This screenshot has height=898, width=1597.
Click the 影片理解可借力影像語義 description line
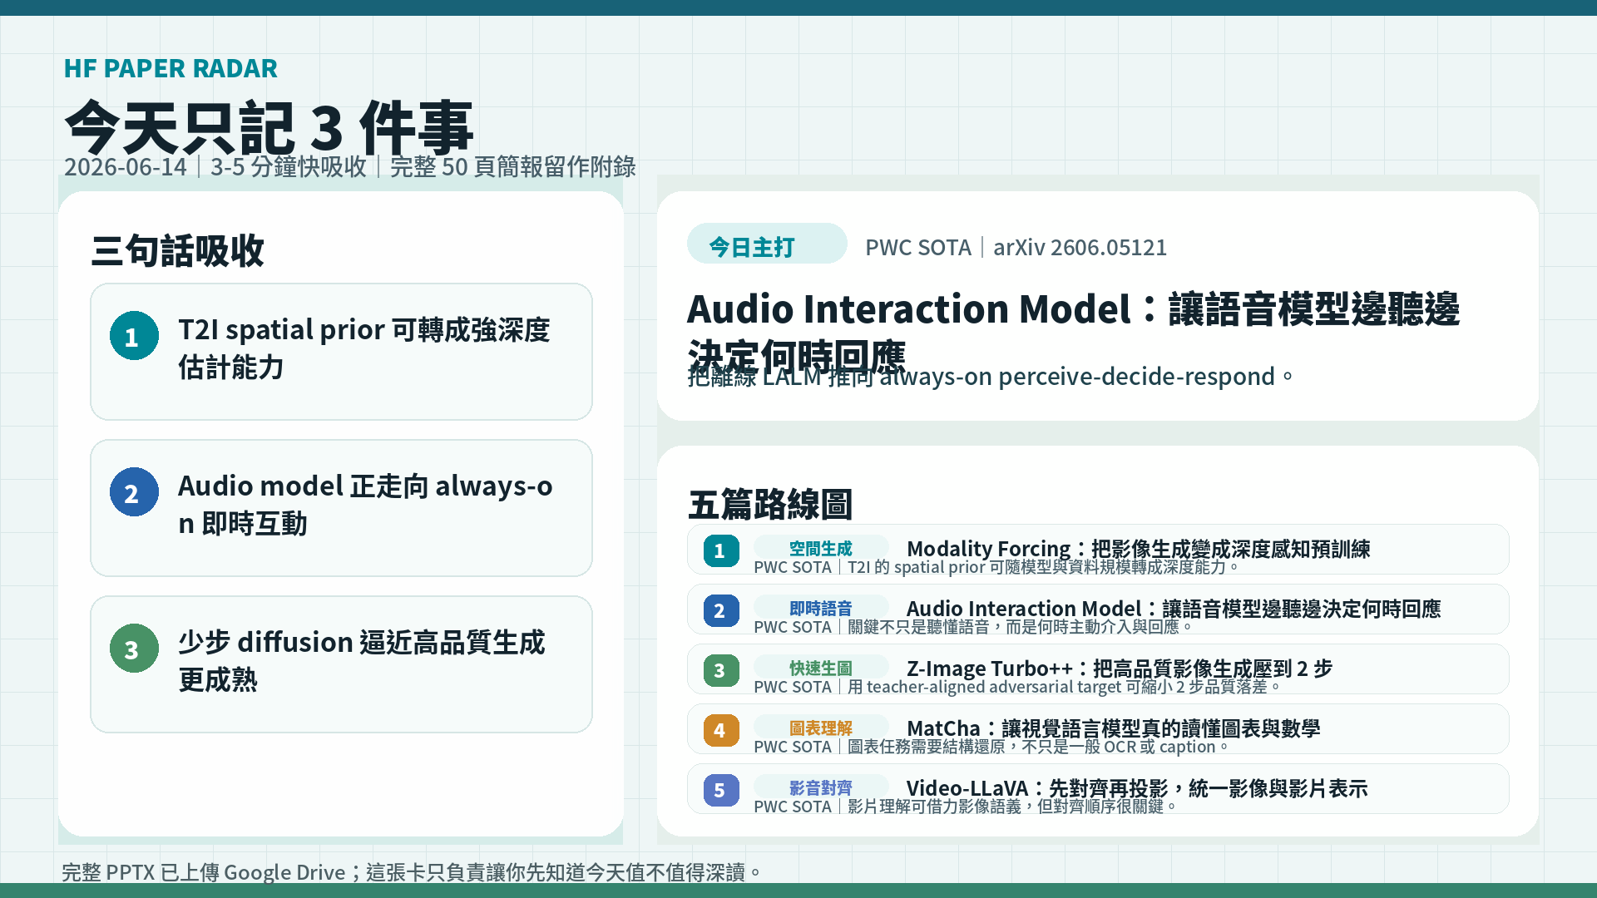tap(965, 807)
